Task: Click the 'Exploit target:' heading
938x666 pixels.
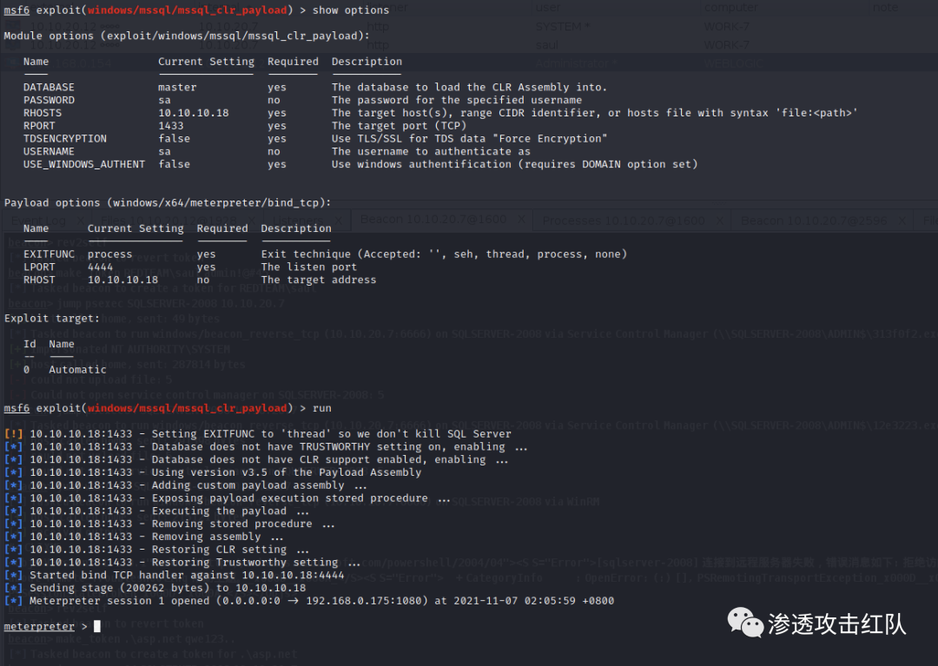Action: pos(52,319)
